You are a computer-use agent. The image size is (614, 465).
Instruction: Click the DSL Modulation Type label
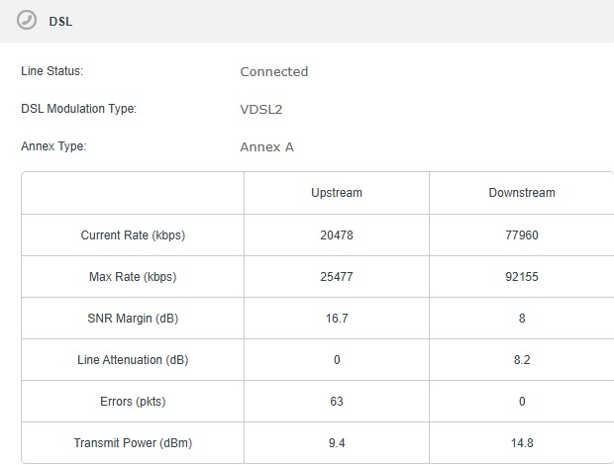pos(78,108)
